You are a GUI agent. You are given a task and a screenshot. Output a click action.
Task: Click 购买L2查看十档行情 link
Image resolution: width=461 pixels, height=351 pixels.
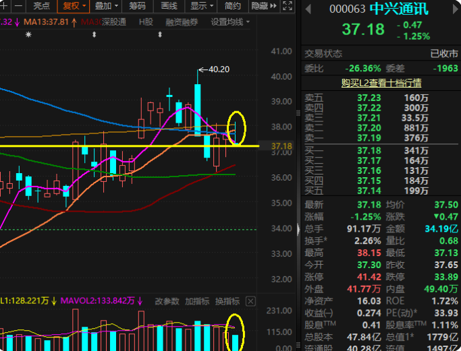click(x=381, y=83)
